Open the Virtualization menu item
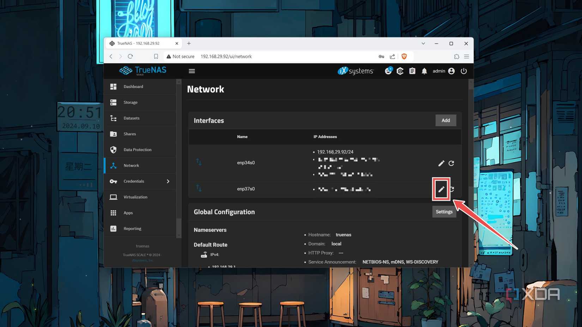 pyautogui.click(x=135, y=197)
